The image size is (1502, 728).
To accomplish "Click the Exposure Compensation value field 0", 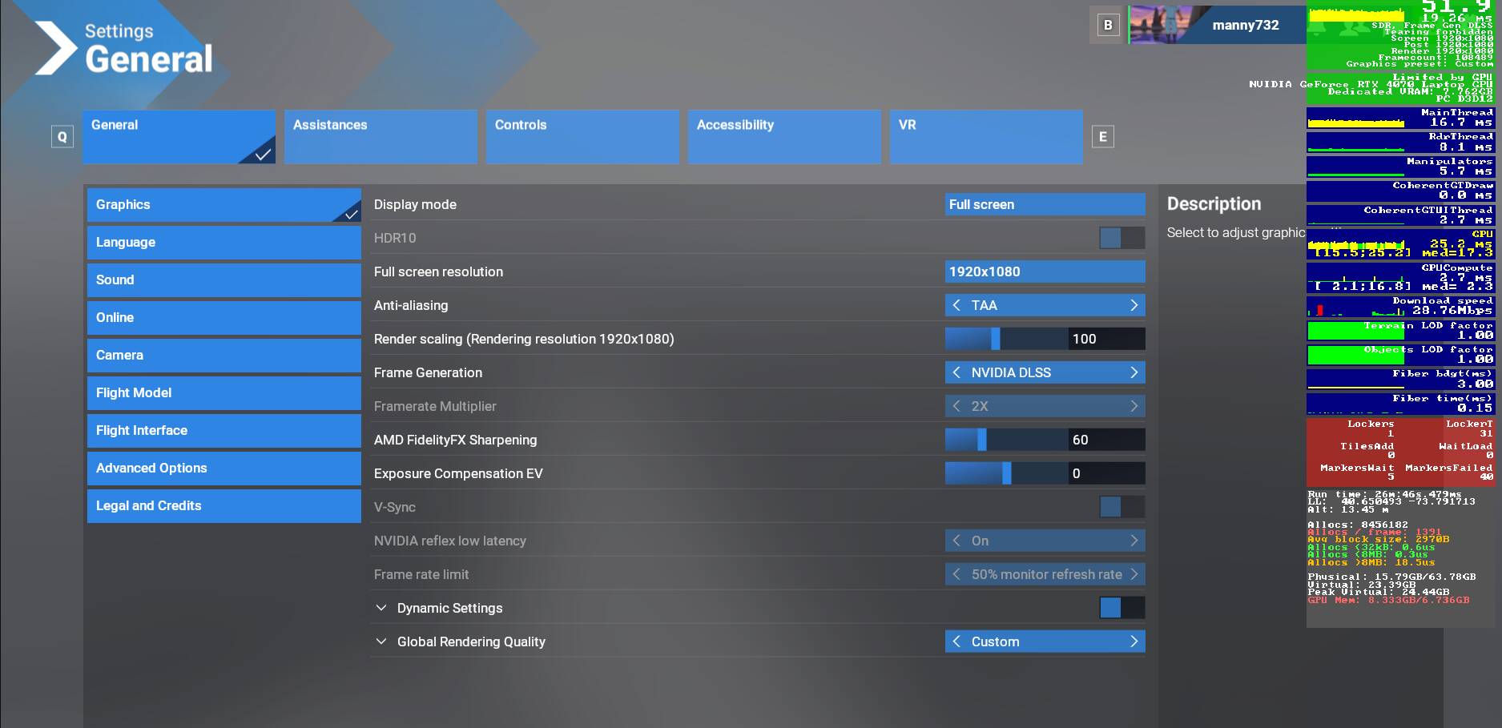I will (1106, 473).
